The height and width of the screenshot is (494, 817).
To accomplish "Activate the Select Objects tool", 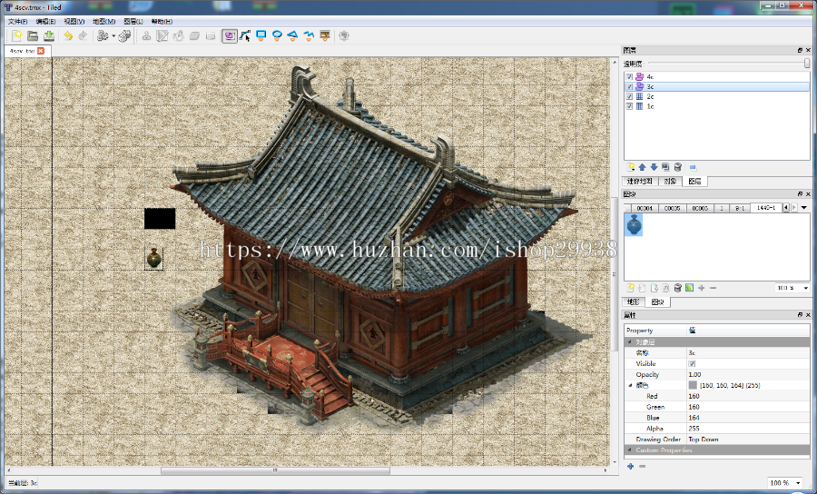I will tap(230, 36).
